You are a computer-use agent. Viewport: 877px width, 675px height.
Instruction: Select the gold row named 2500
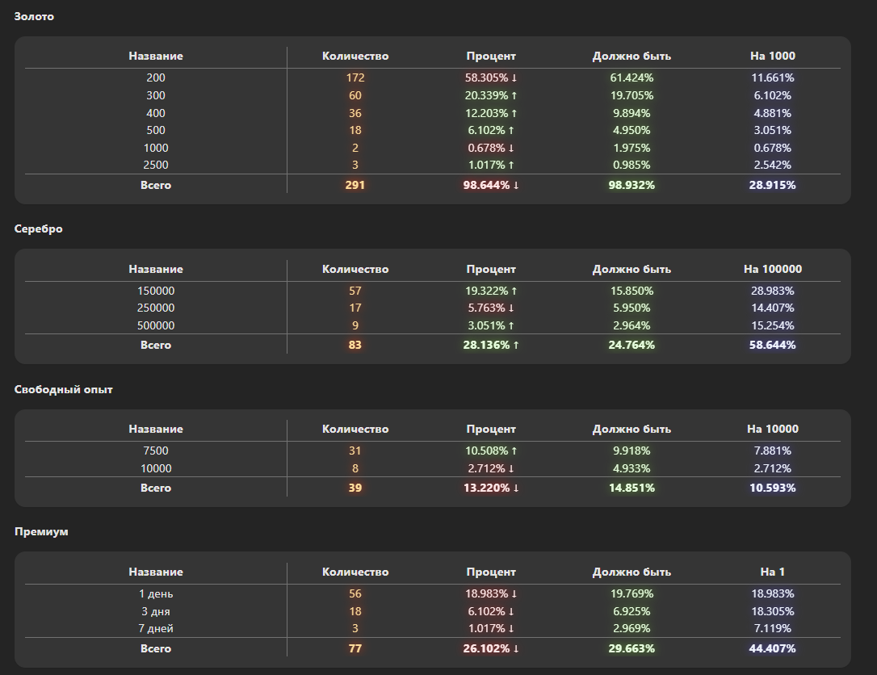point(156,165)
